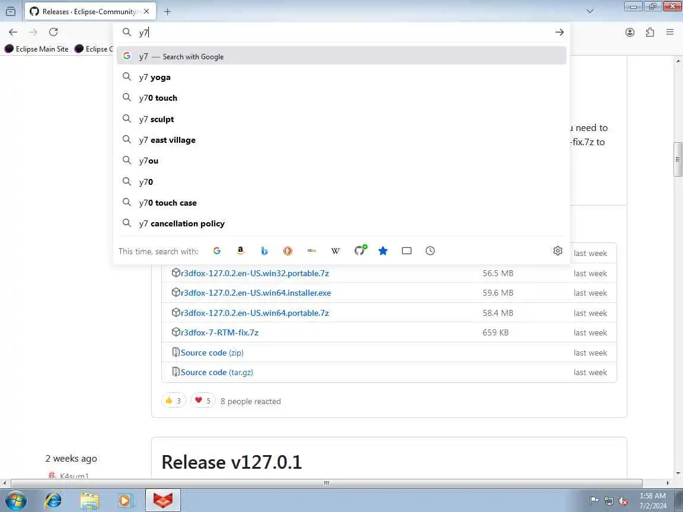Image resolution: width=683 pixels, height=512 pixels.
Task: Open the hamburger application menu
Action: pyautogui.click(x=670, y=32)
